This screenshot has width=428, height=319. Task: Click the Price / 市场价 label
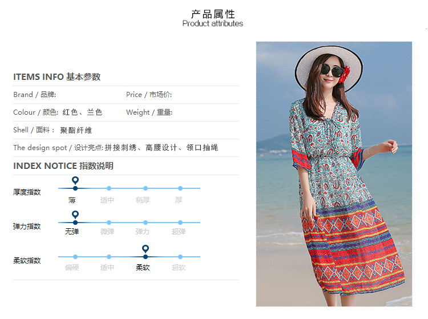tap(149, 94)
